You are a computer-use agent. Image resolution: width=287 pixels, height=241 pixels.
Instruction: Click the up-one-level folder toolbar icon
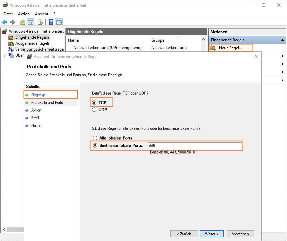tap(22, 22)
